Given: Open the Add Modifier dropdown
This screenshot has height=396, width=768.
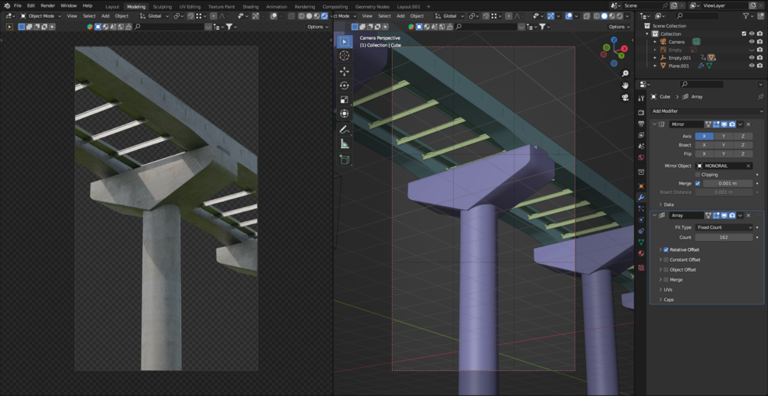Looking at the screenshot, I should [x=708, y=111].
